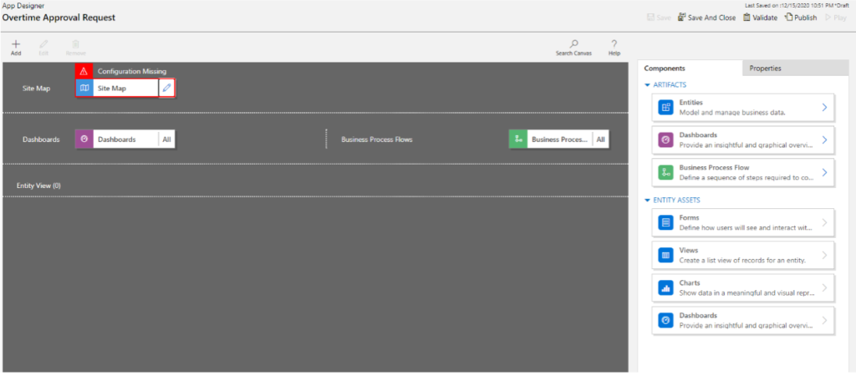Expand the Views chevron arrow
The width and height of the screenshot is (856, 376).
click(824, 255)
